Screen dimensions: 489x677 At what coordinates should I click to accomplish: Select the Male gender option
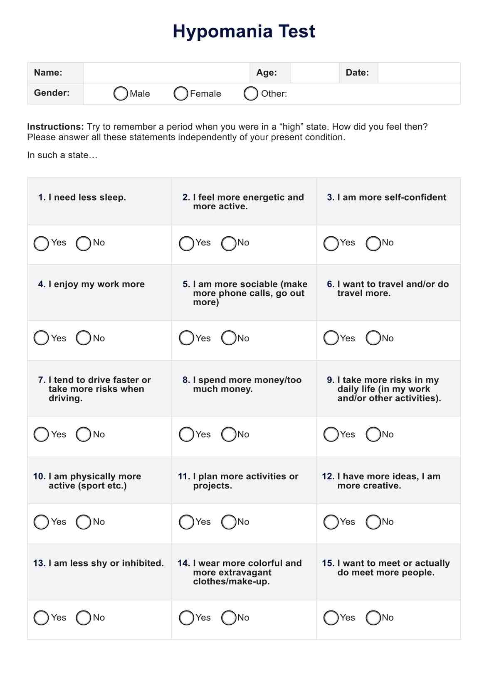[x=121, y=94]
